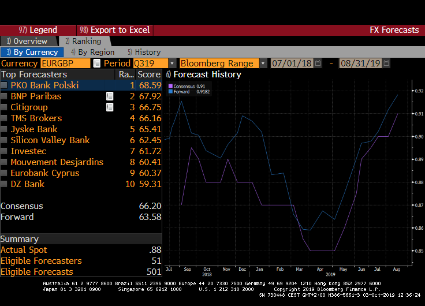The image size is (425, 306).
Task: Open the Legend button
Action: [x=38, y=30]
